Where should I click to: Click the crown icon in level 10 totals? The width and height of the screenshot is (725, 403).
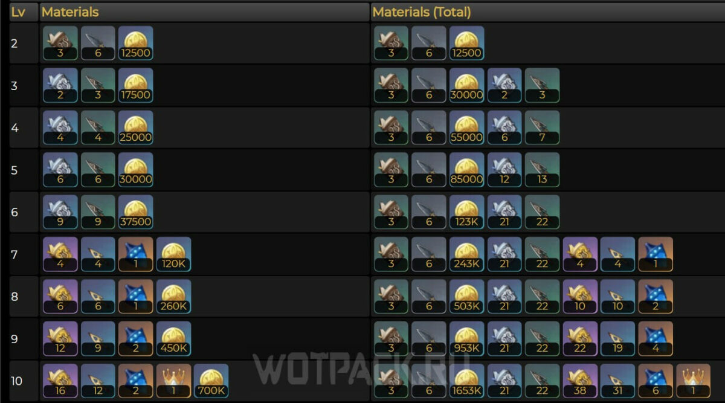click(x=693, y=381)
